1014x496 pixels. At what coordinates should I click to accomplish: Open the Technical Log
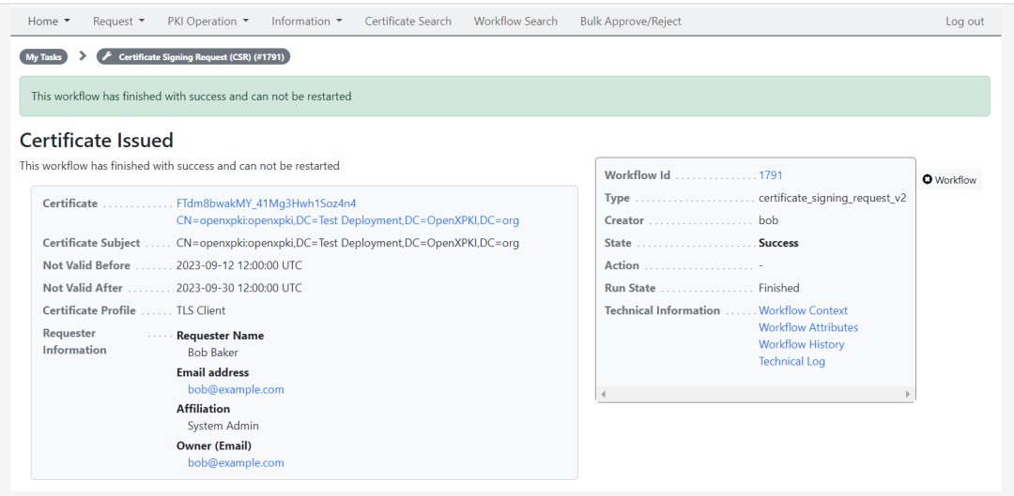tap(791, 361)
